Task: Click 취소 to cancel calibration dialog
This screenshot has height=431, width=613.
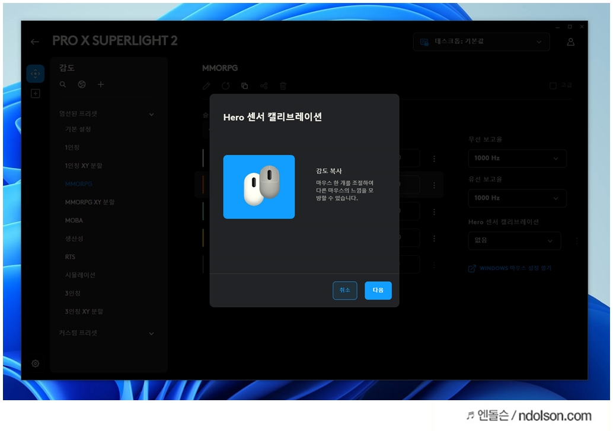Action: [x=345, y=291]
